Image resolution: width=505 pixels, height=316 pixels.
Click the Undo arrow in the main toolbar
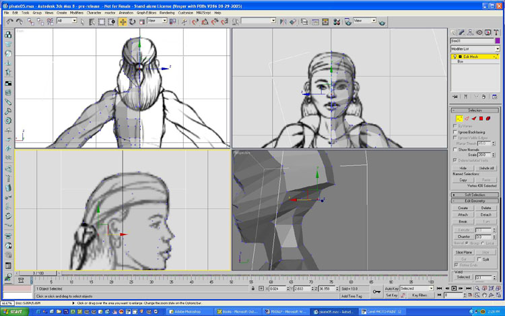tap(9, 22)
